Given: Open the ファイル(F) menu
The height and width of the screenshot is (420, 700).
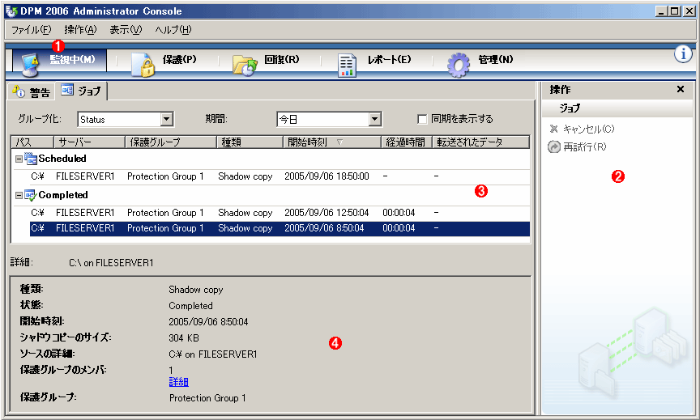Looking at the screenshot, I should point(32,30).
